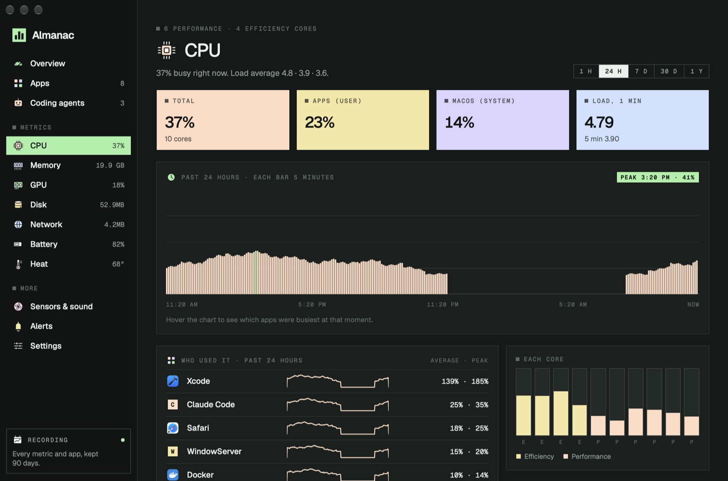Switch to the 30 D time range
728x481 pixels.
(x=669, y=71)
